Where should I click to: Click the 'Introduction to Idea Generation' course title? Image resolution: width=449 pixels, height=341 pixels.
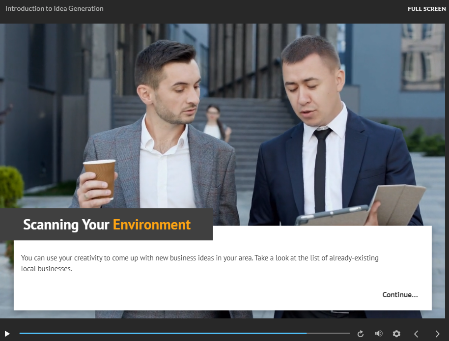[x=55, y=9]
